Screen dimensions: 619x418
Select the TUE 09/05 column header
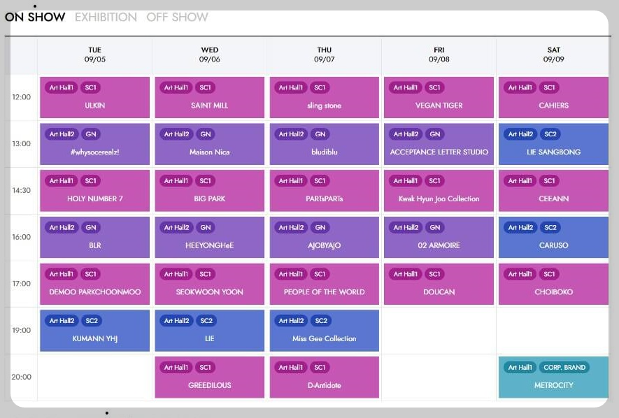pyautogui.click(x=94, y=55)
